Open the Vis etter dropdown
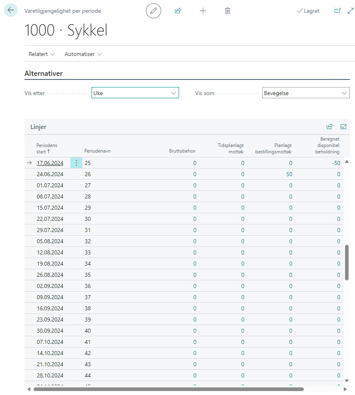The height and width of the screenshot is (395, 355). pos(135,93)
